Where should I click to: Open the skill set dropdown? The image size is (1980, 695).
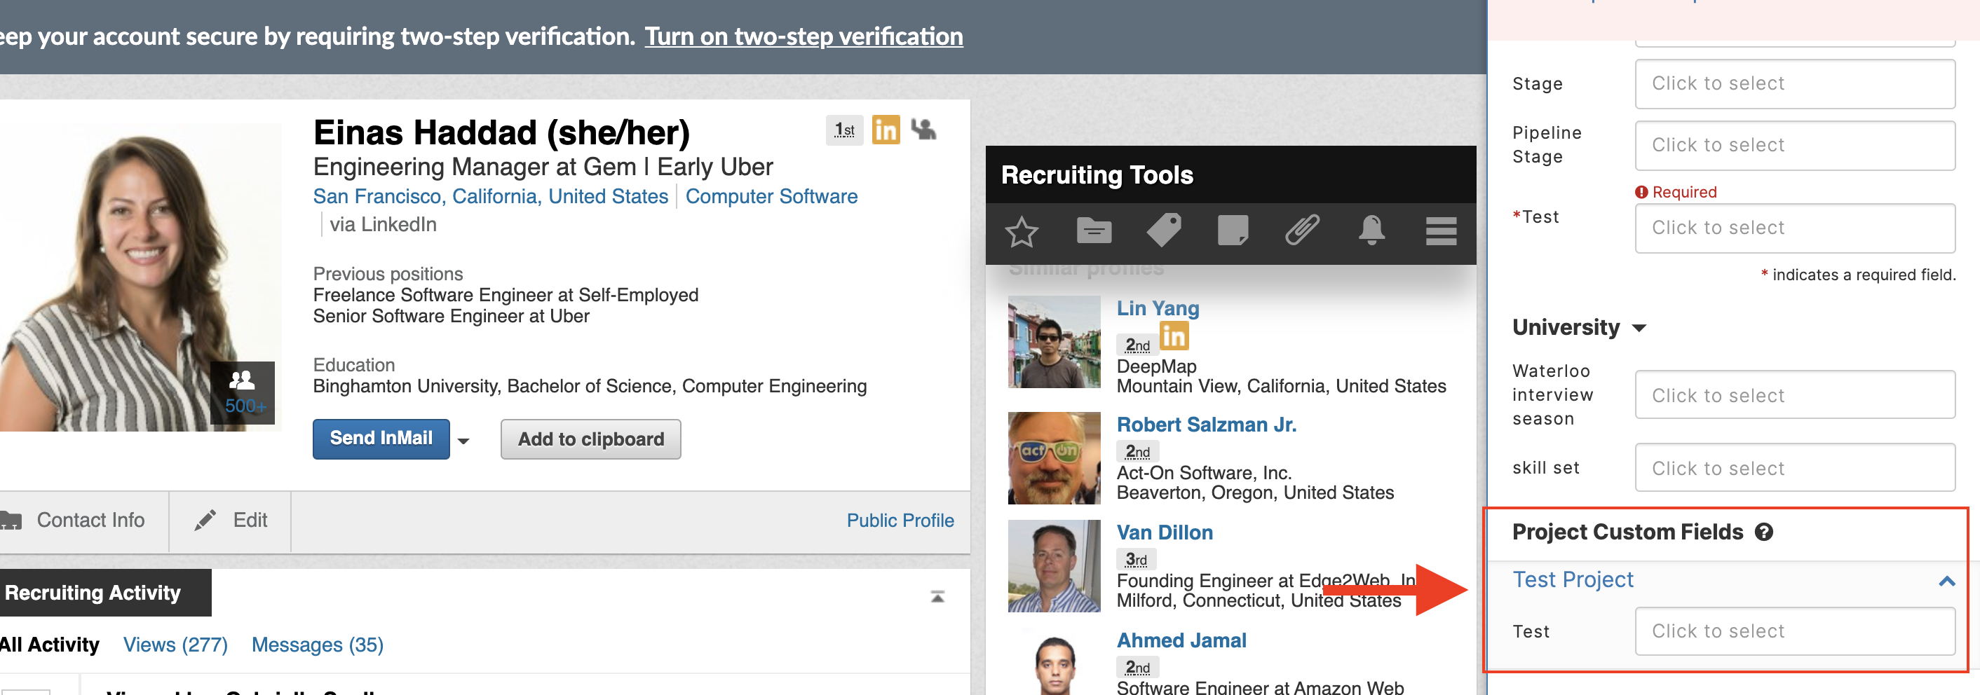pos(1794,468)
